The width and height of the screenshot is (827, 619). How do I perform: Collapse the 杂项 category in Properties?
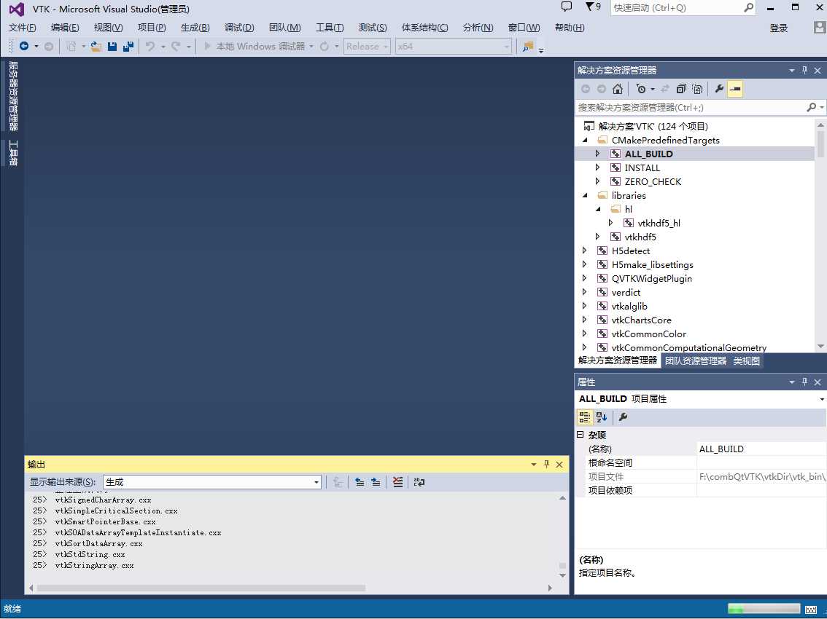tap(581, 435)
